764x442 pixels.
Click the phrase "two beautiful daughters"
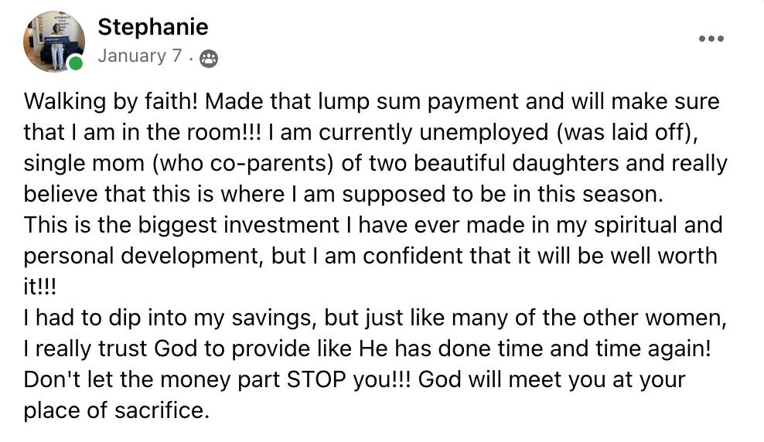click(495, 164)
